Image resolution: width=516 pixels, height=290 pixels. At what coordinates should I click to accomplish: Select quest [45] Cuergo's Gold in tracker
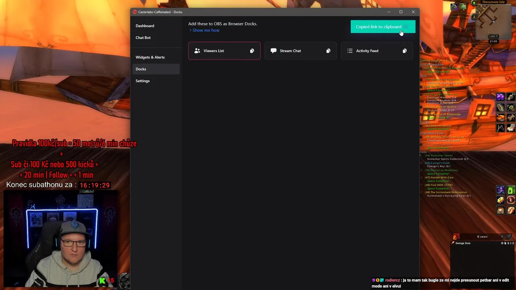[x=437, y=163]
